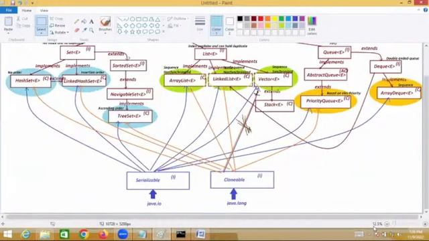Choose the Six-point star shape
429x241 pixels.
[x=139, y=31]
